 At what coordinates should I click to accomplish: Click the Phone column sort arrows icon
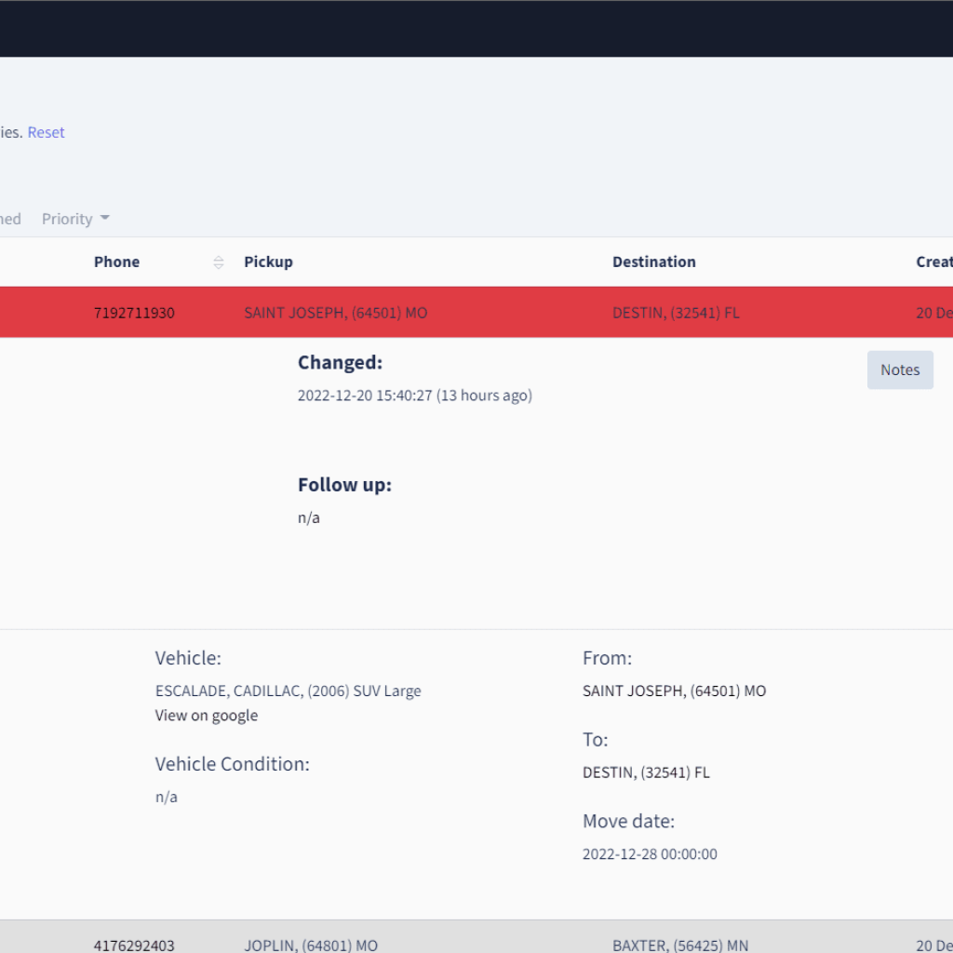[219, 262]
